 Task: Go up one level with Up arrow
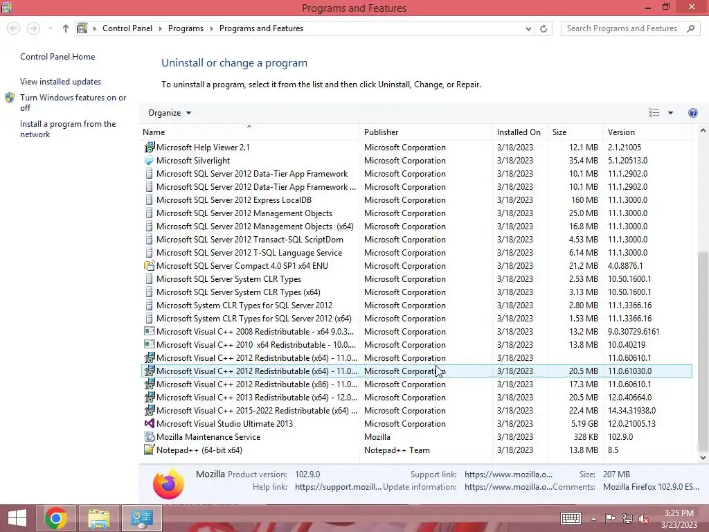pyautogui.click(x=66, y=28)
